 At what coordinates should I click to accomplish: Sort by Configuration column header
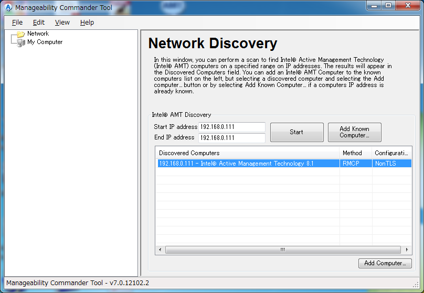coord(392,153)
